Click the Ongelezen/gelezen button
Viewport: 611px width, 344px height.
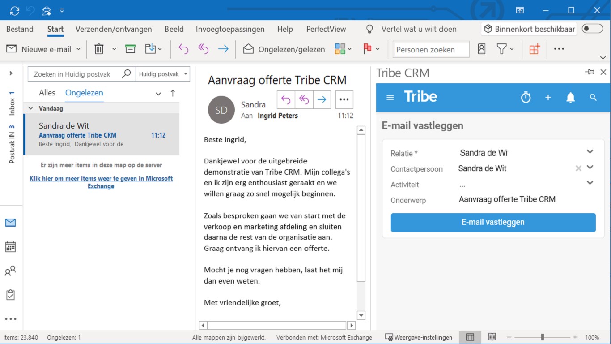pyautogui.click(x=284, y=49)
